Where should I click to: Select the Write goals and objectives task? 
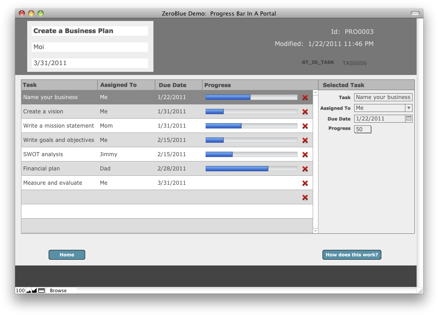point(59,140)
